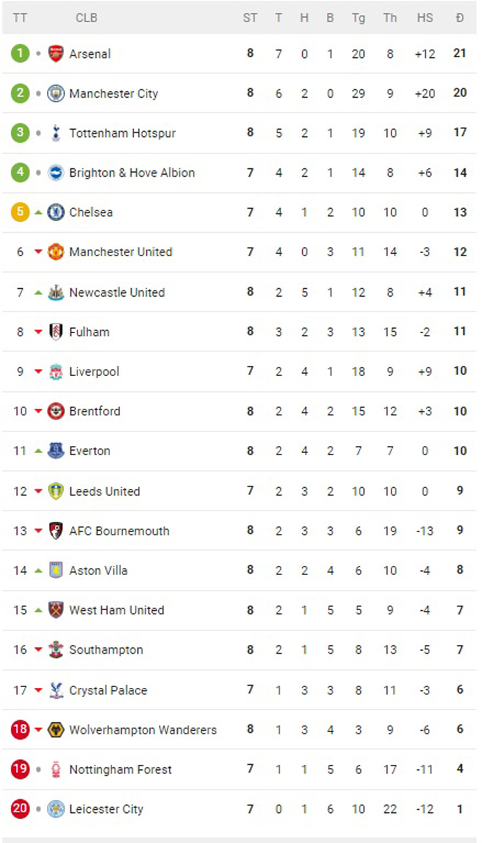The height and width of the screenshot is (843, 482).
Task: Select the CLB column header
Action: click(87, 18)
